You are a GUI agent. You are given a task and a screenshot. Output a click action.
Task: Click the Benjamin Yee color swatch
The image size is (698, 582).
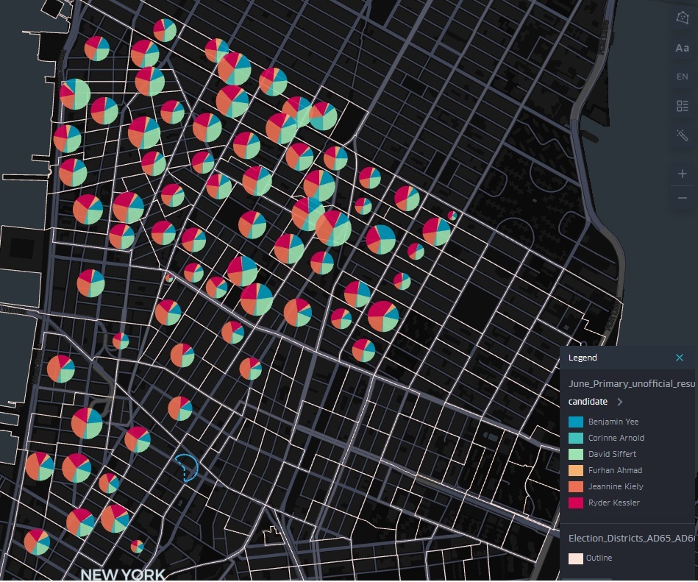tap(576, 422)
